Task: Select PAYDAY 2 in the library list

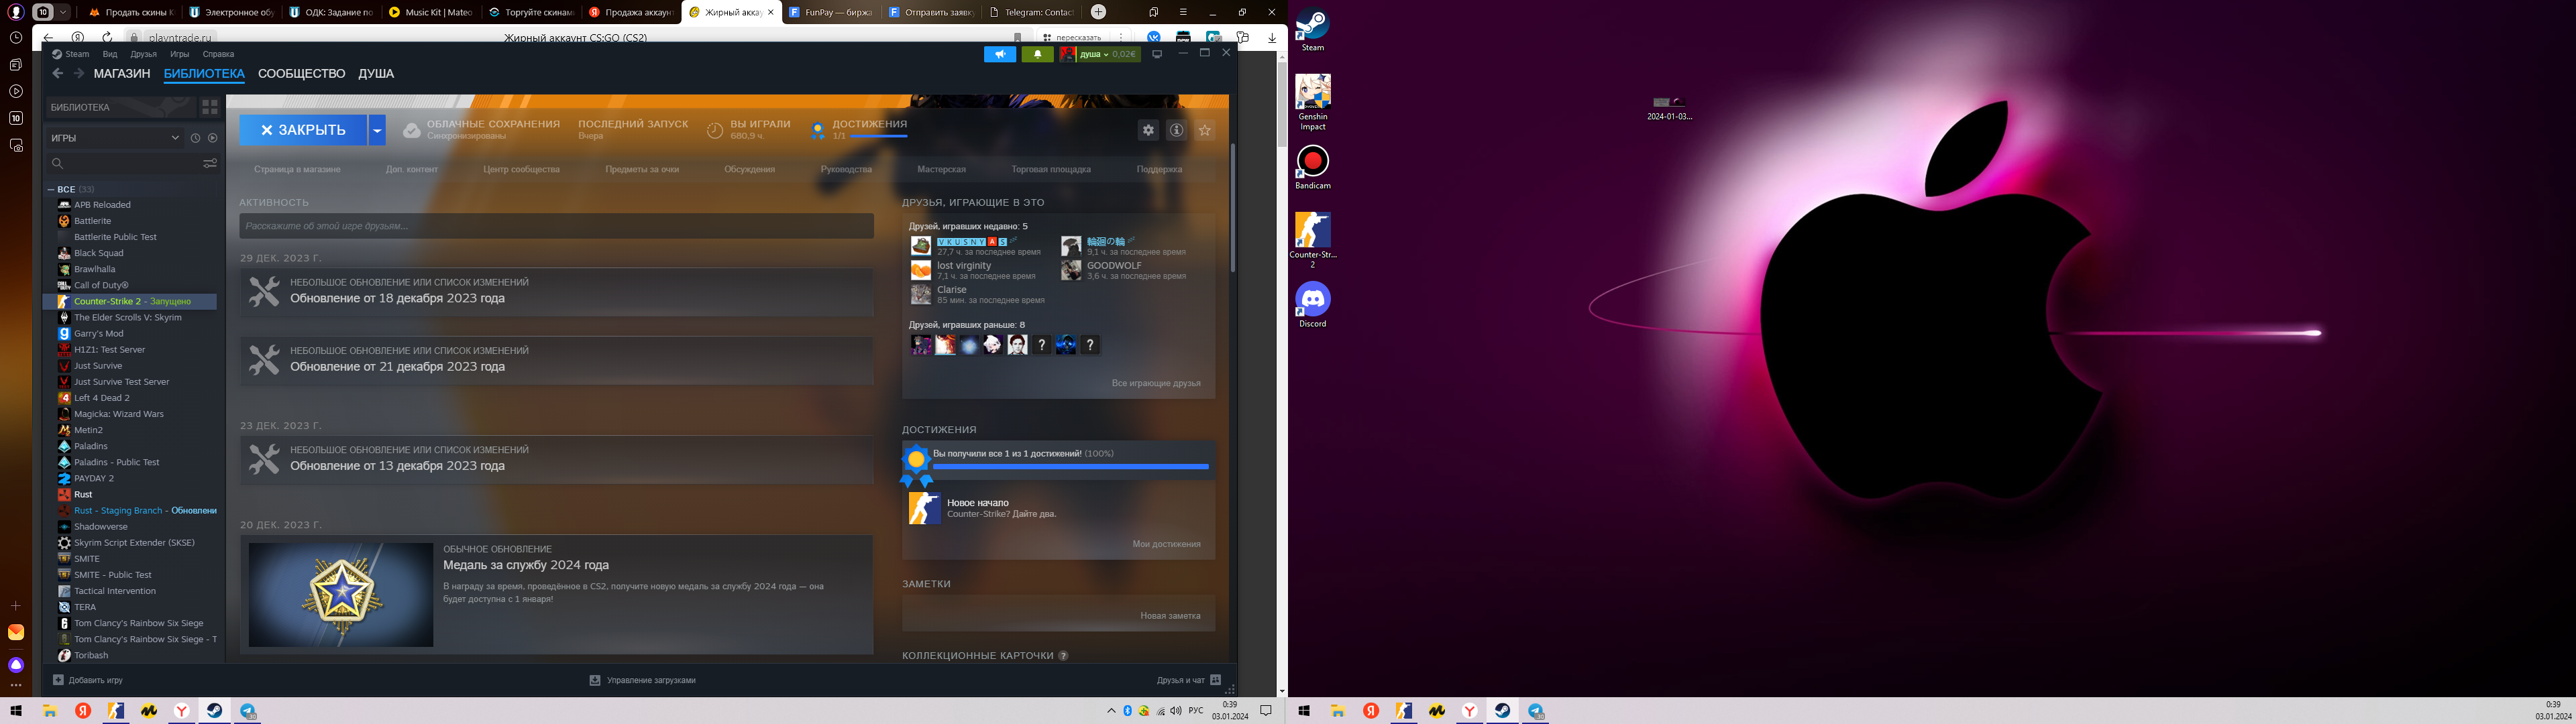Action: [94, 478]
